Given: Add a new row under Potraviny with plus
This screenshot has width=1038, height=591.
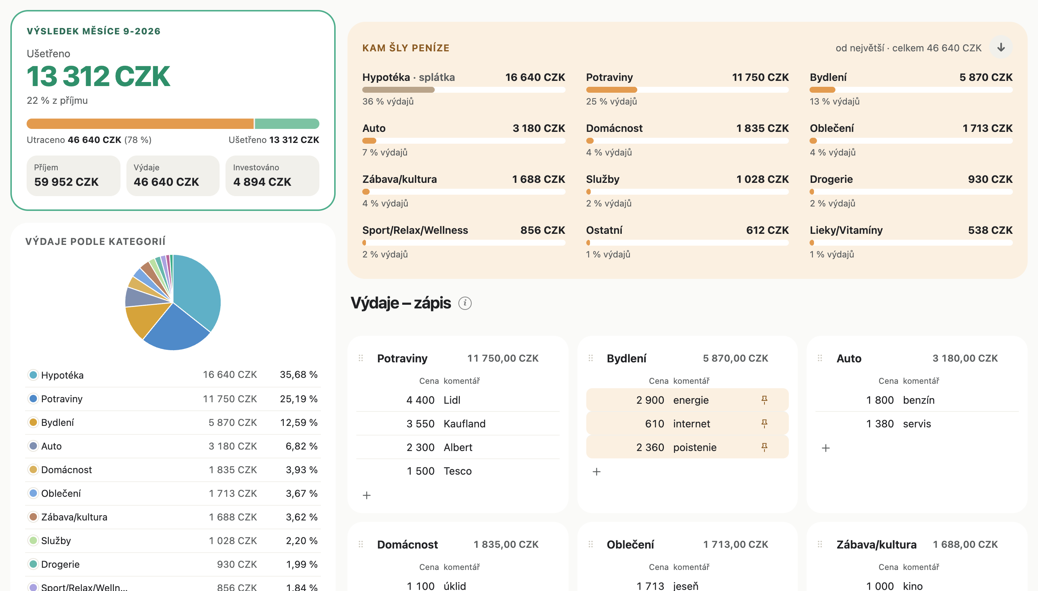Looking at the screenshot, I should [x=366, y=495].
